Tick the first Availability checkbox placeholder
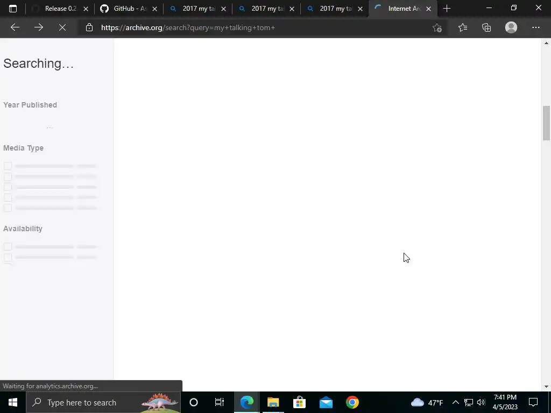The image size is (551, 413). [x=8, y=246]
